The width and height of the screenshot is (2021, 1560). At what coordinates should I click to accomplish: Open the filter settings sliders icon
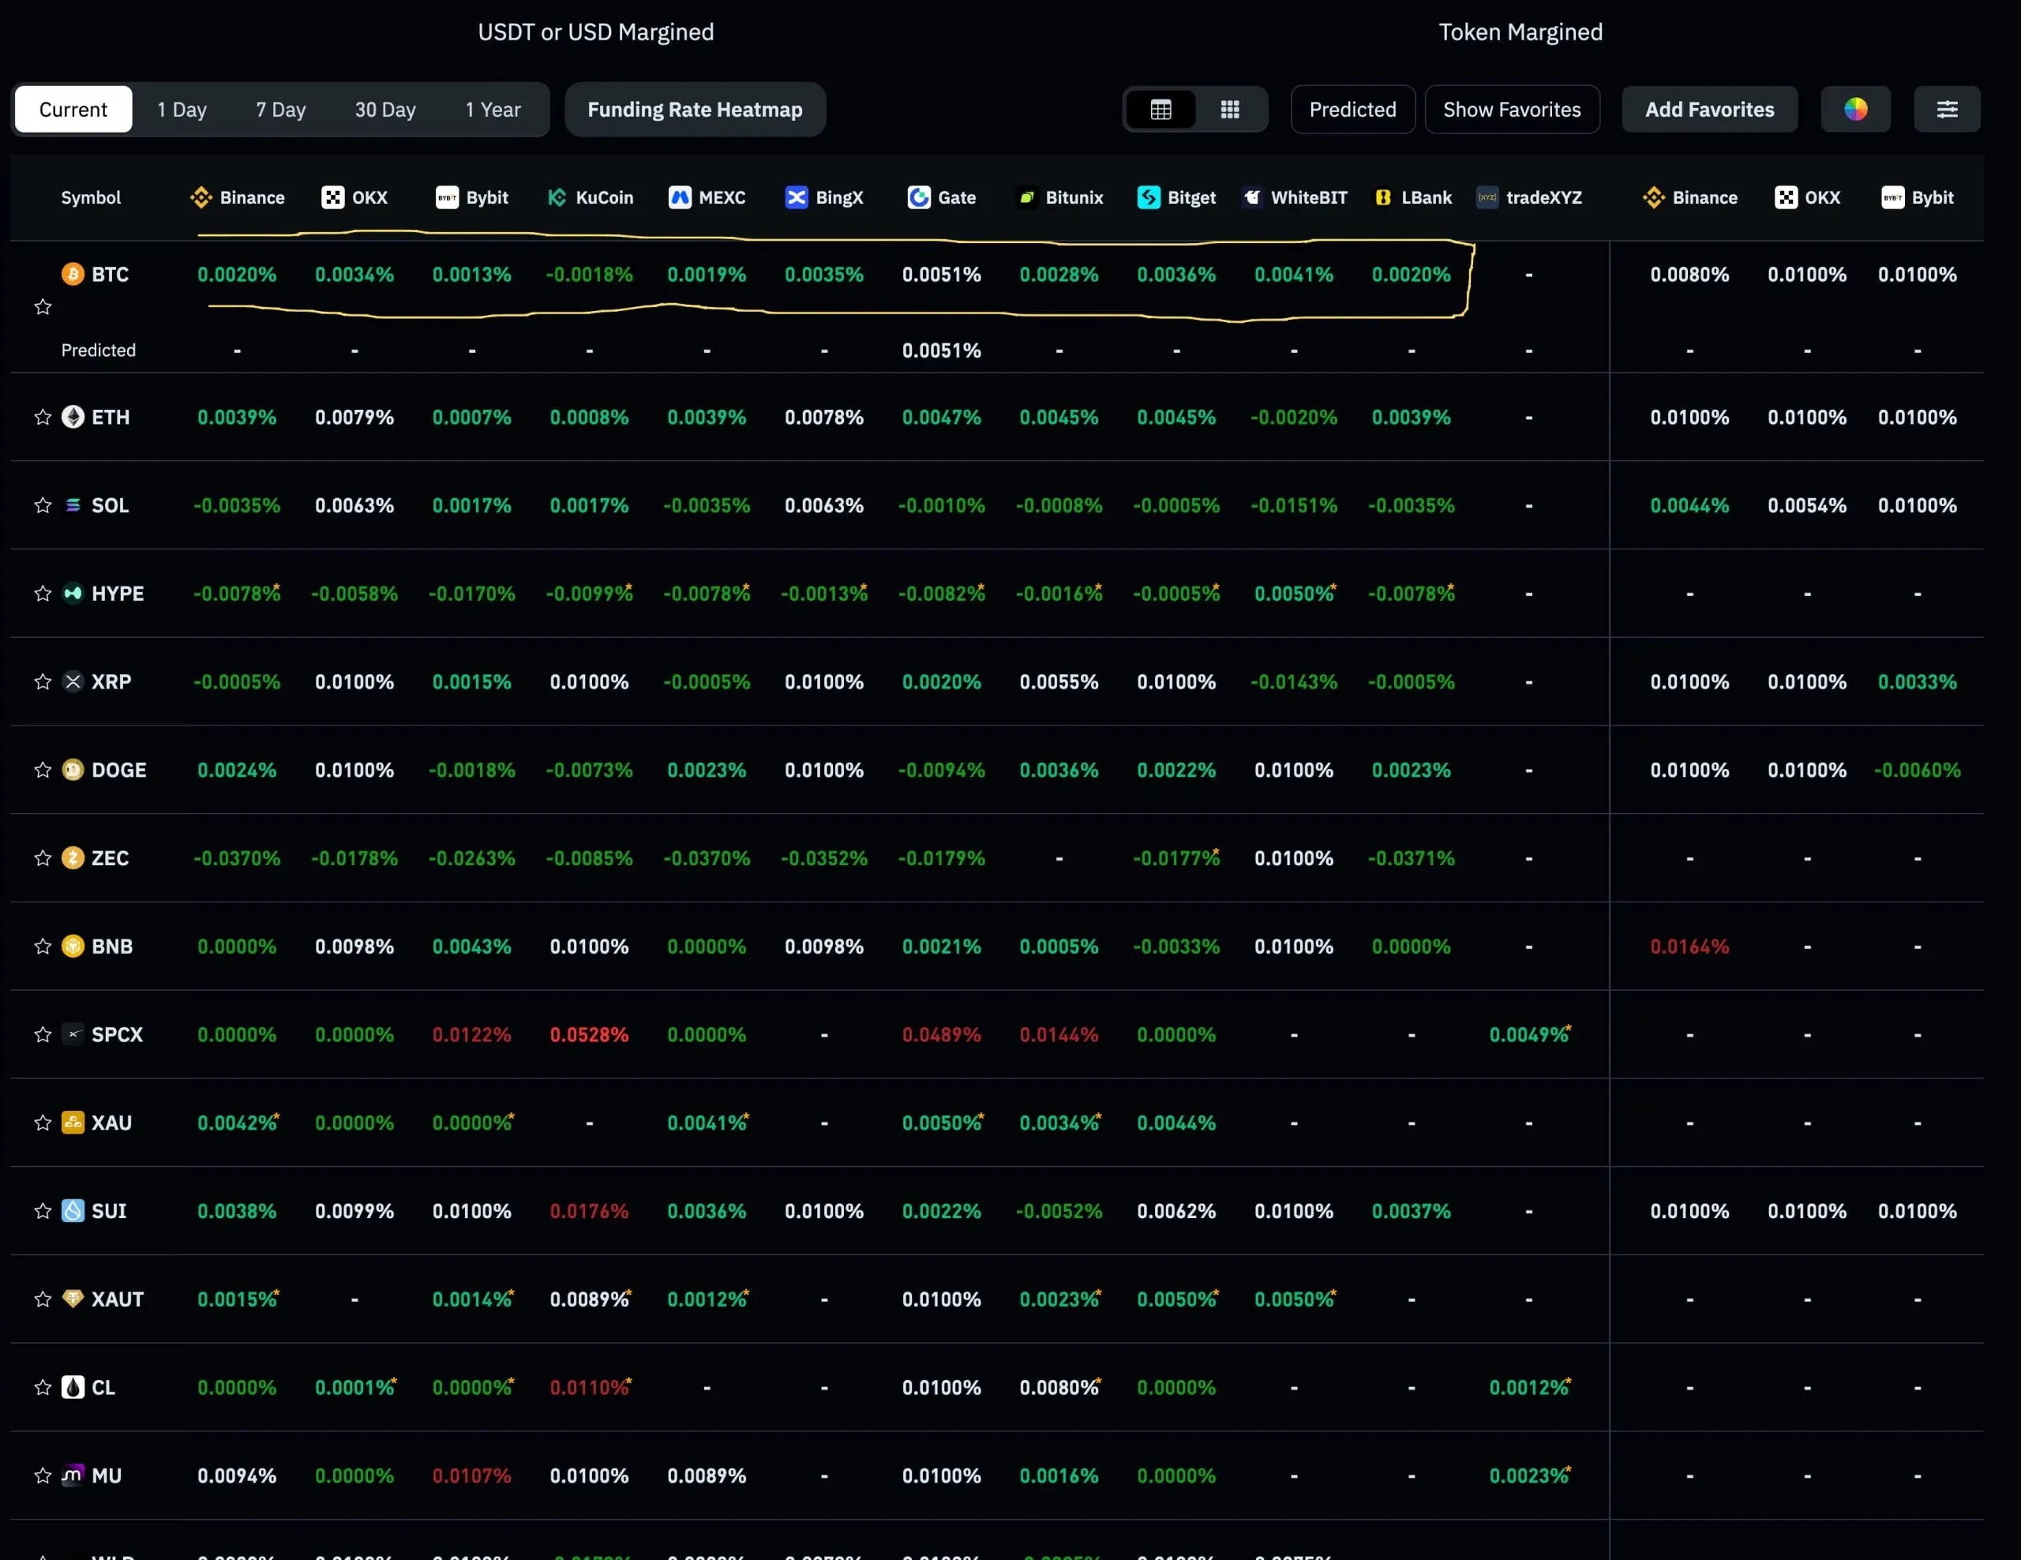coord(1947,109)
